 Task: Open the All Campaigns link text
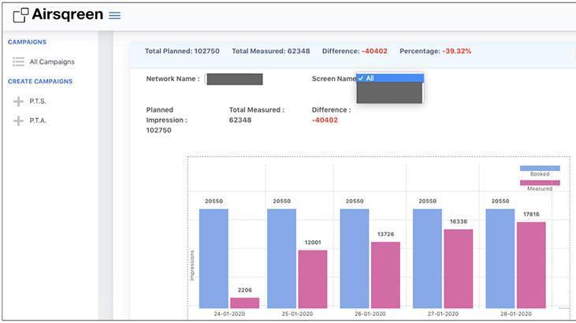52,61
